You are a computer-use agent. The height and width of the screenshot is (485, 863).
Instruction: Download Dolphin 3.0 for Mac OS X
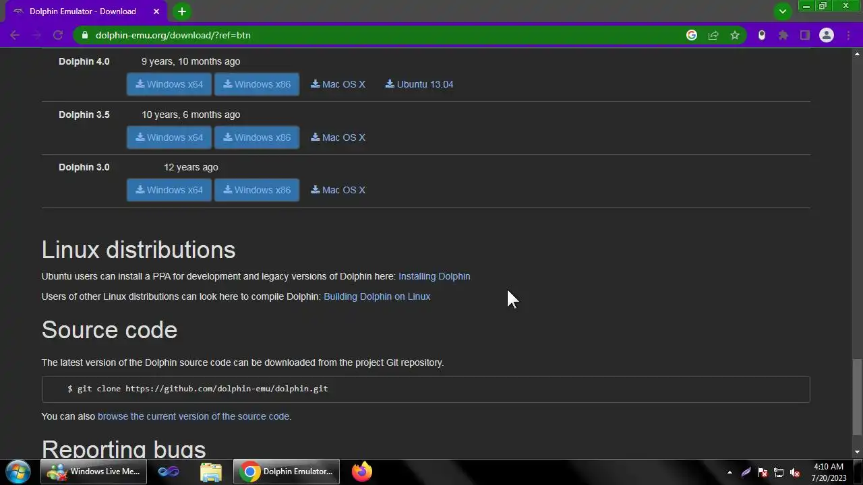[338, 190]
